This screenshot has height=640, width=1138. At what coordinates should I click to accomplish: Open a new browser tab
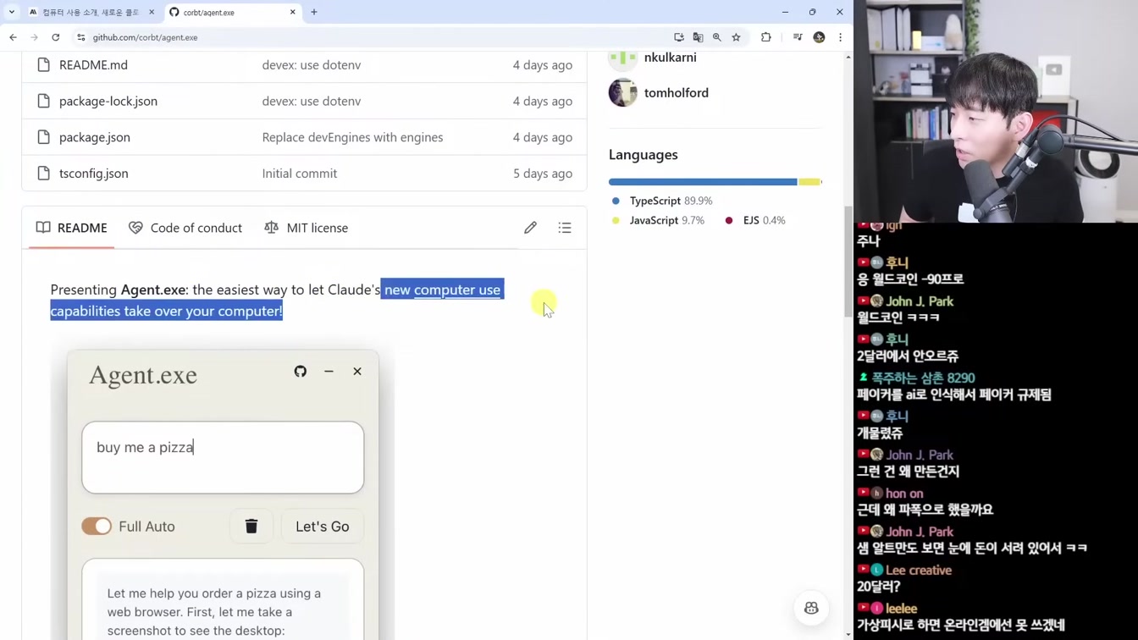(x=314, y=12)
